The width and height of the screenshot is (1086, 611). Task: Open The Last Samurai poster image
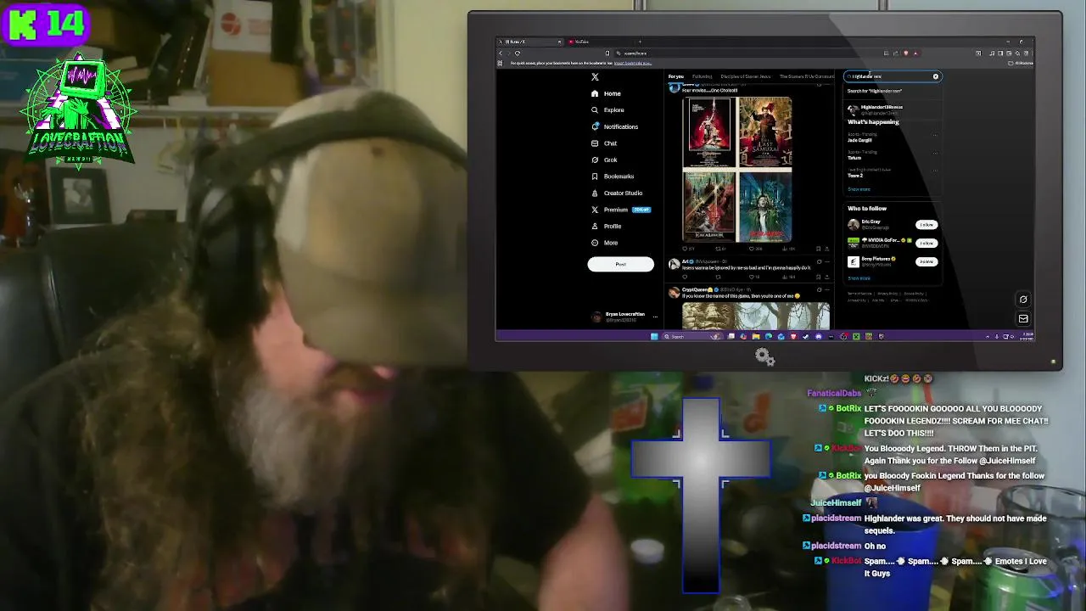765,132
